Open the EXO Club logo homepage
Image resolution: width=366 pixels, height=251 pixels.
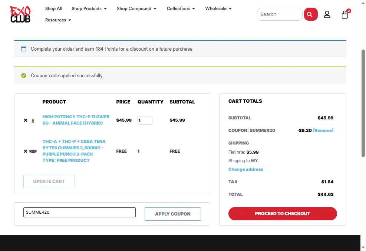pyautogui.click(x=20, y=14)
